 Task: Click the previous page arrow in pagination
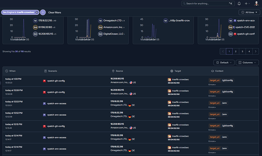click(x=223, y=51)
